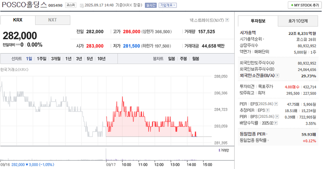
Task: Click the NXT help question-mark icon
Action: pyautogui.click(x=227, y=20)
